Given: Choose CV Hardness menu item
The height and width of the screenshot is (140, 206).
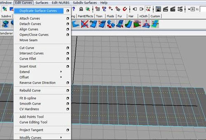Looking at the screenshot, I should 29,109.
